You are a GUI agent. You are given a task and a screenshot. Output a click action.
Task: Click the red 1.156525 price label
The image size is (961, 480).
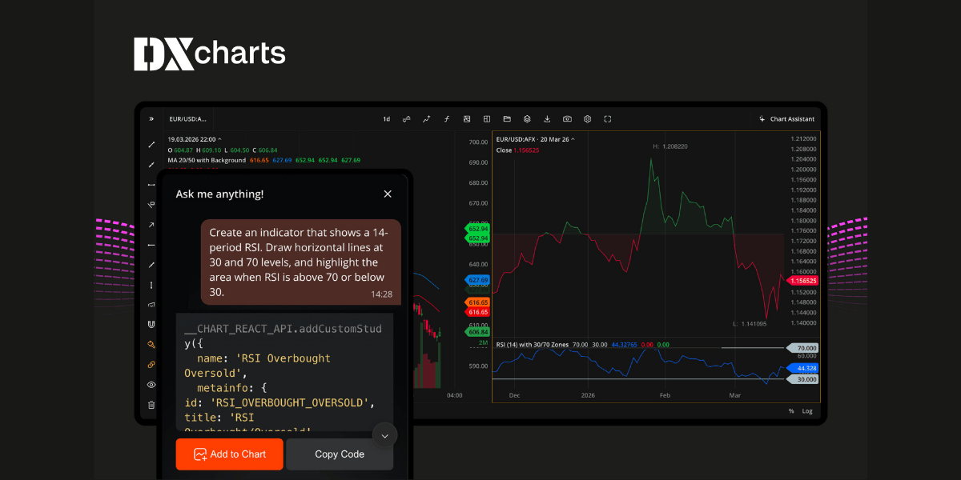pyautogui.click(x=803, y=281)
